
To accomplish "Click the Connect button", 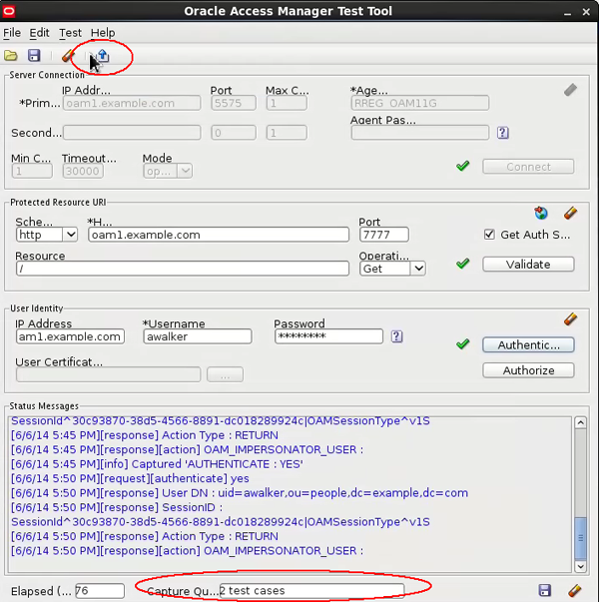I will (x=528, y=167).
